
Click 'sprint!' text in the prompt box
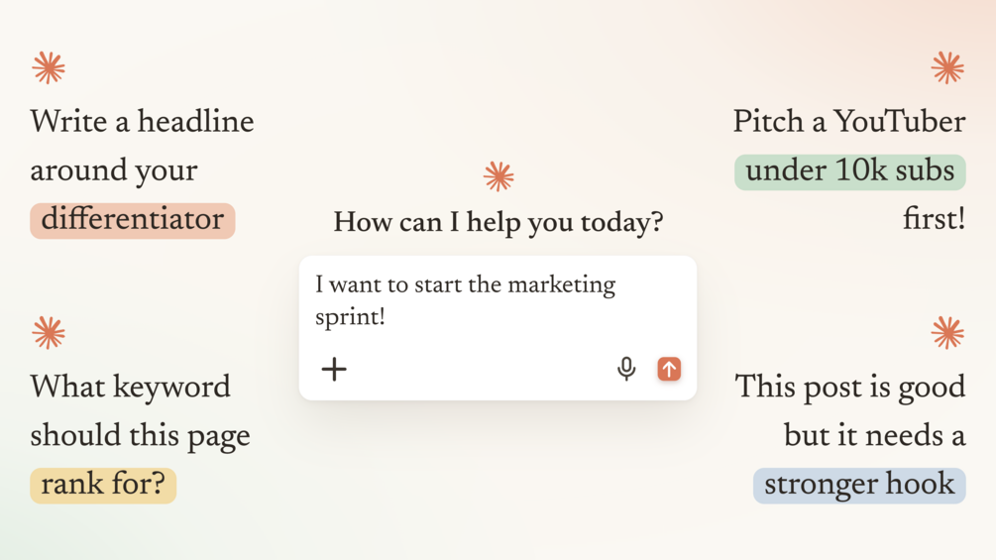tap(351, 317)
